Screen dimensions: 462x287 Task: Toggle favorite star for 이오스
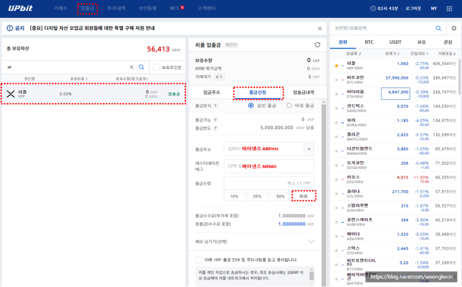[x=336, y=180]
